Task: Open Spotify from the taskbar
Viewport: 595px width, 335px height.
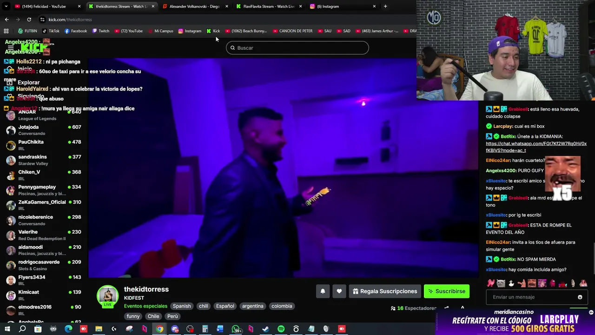Action: point(281,329)
